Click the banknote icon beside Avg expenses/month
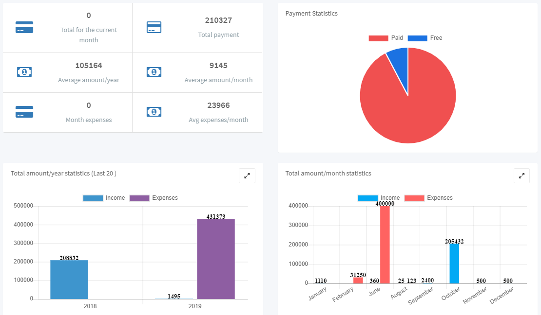 click(x=154, y=112)
